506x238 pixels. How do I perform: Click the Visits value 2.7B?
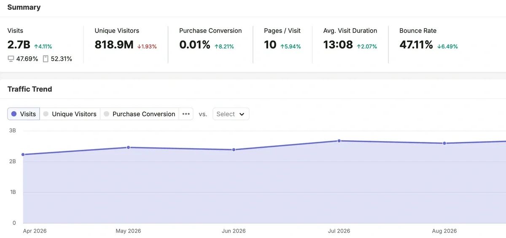[19, 45]
